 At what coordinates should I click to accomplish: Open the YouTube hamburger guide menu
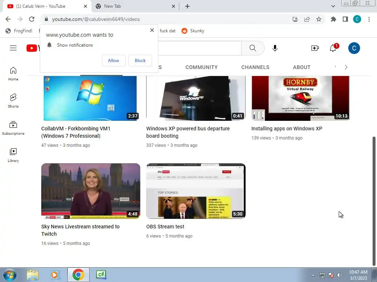click(13, 48)
